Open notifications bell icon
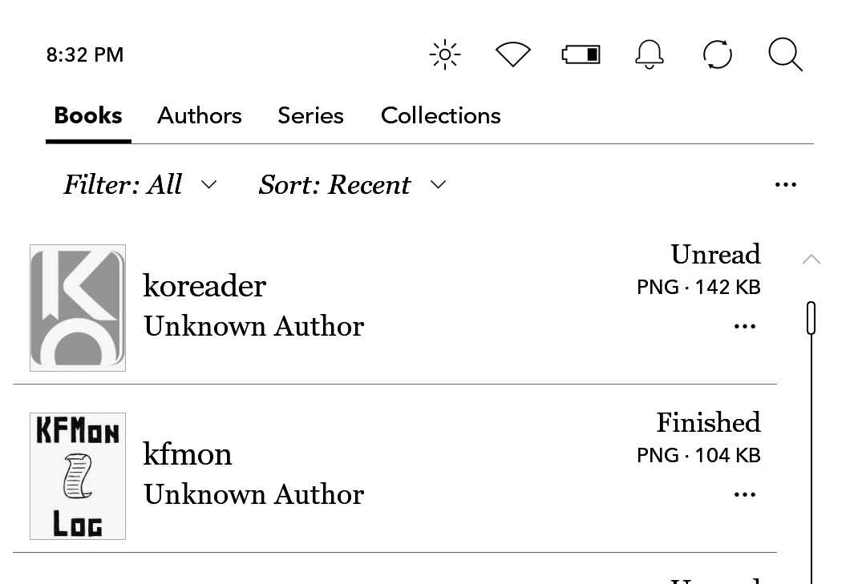858x584 pixels. 650,55
